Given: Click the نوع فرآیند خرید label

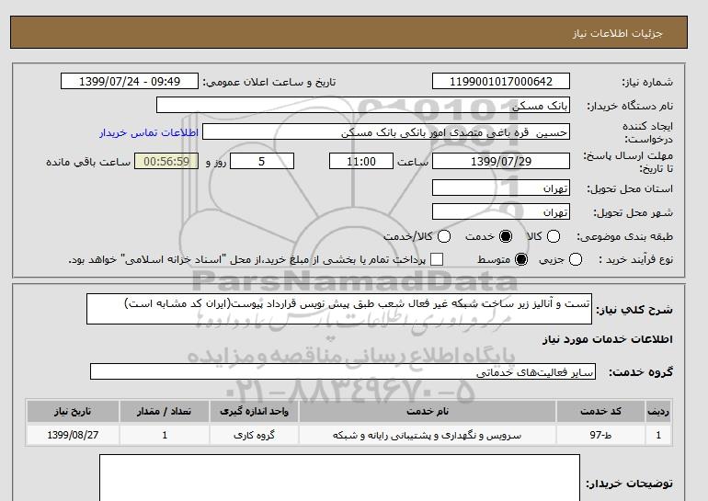Looking at the screenshot, I should 635,259.
